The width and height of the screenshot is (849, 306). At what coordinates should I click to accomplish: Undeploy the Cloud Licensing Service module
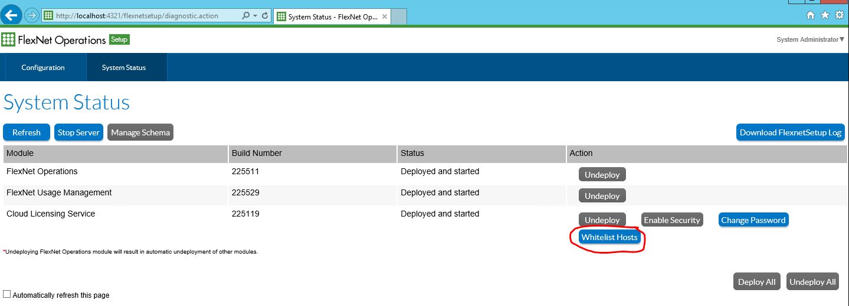[602, 219]
